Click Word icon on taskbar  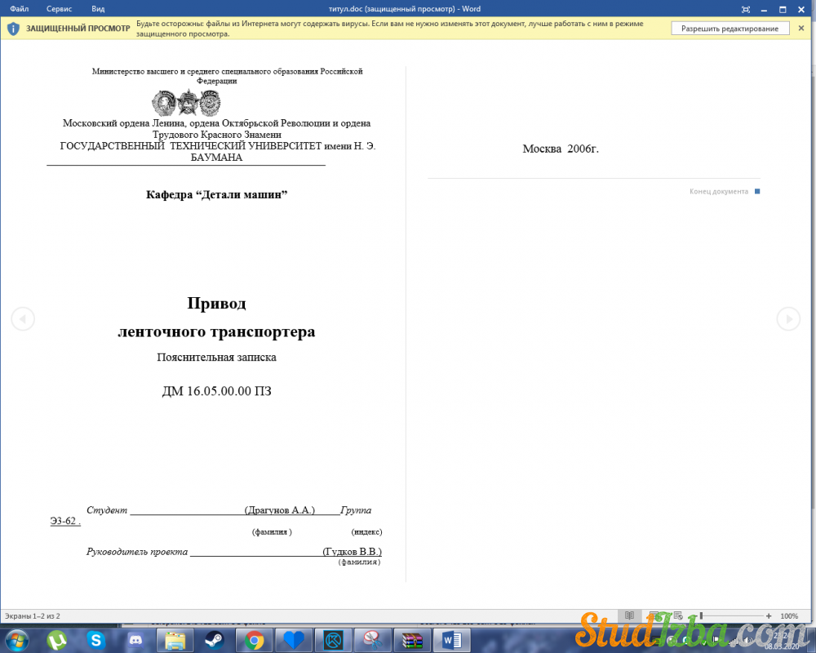tap(451, 640)
